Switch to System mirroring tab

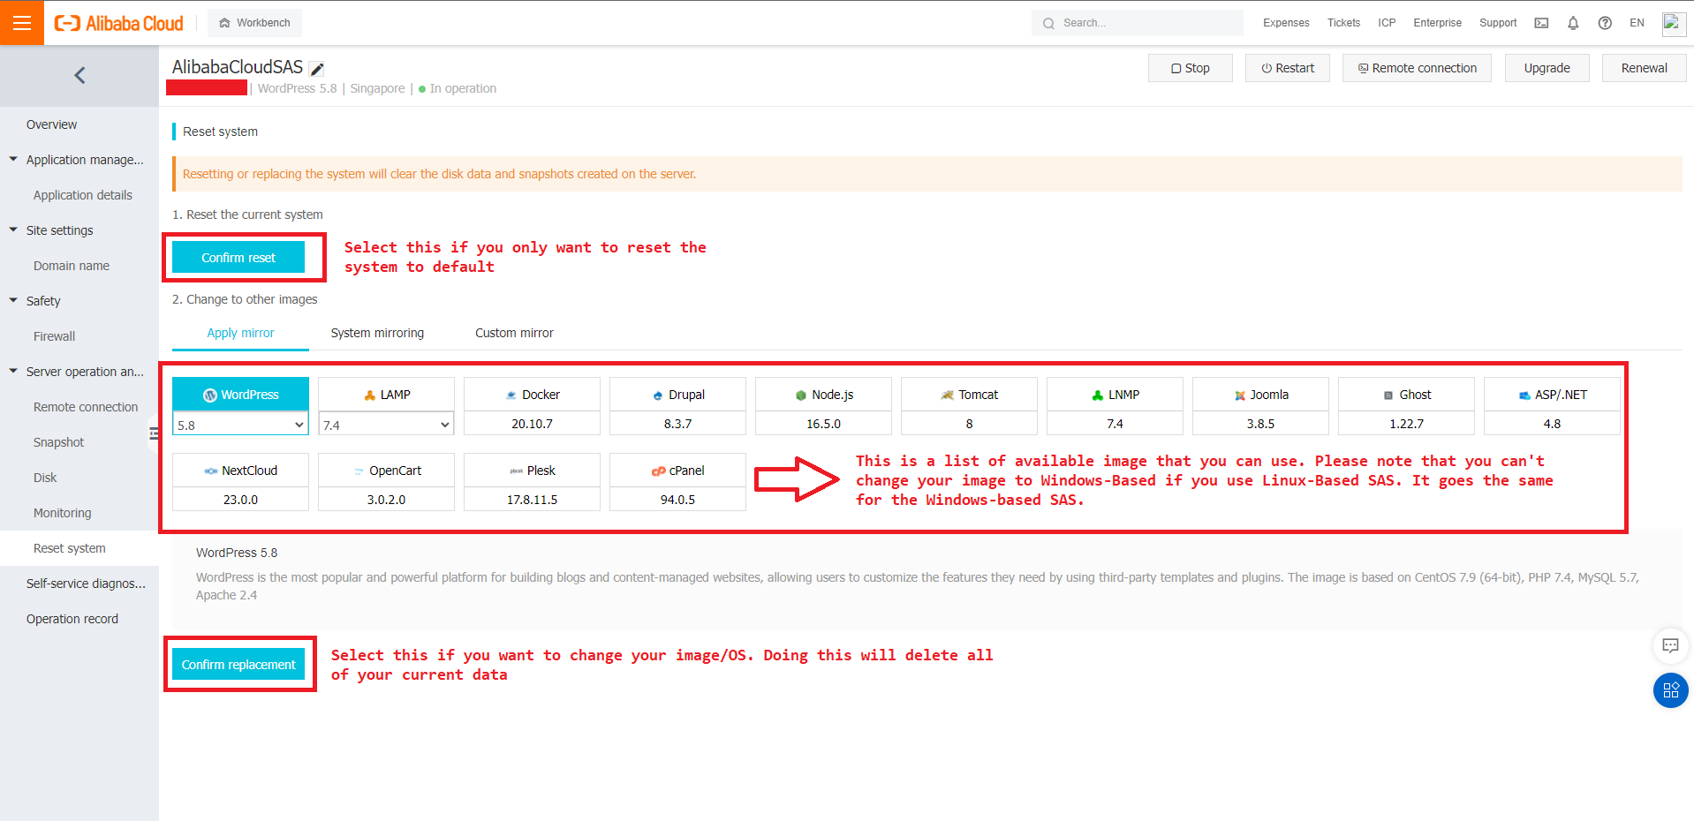377,333
